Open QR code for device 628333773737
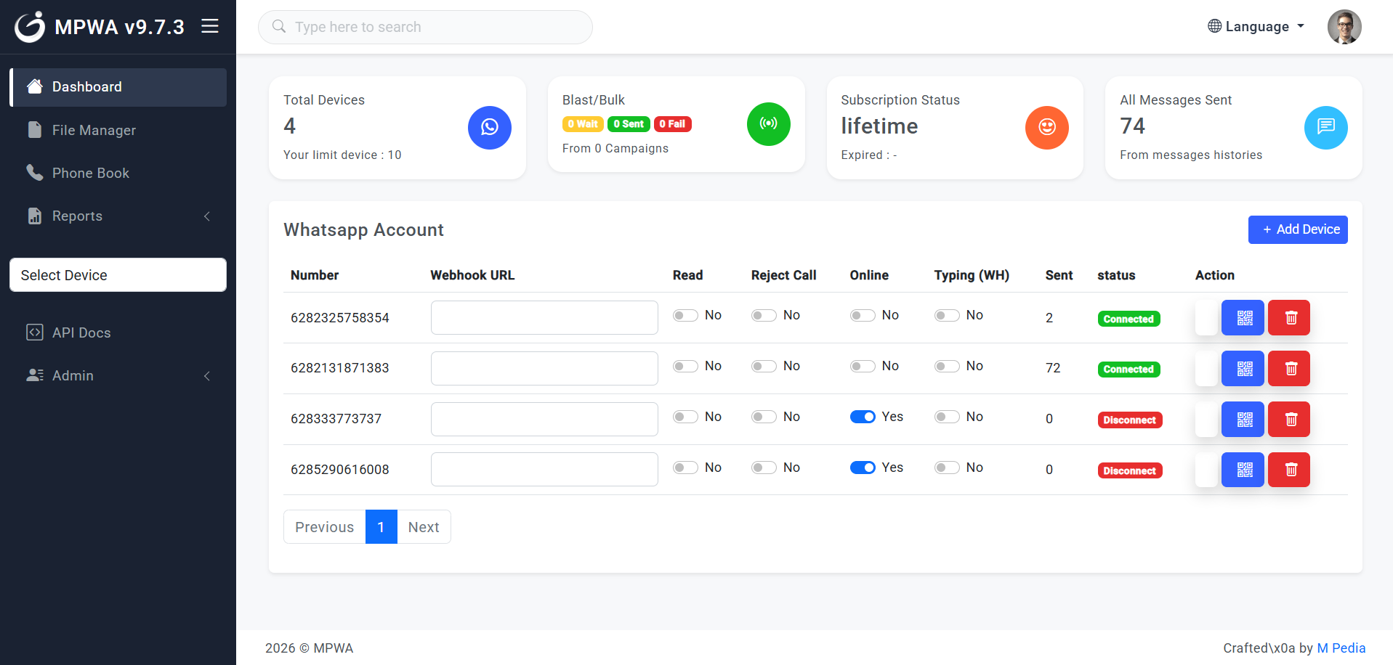The width and height of the screenshot is (1393, 665). (1243, 420)
